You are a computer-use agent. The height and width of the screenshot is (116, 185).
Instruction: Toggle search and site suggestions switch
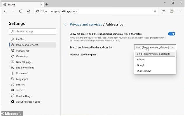click(x=172, y=34)
